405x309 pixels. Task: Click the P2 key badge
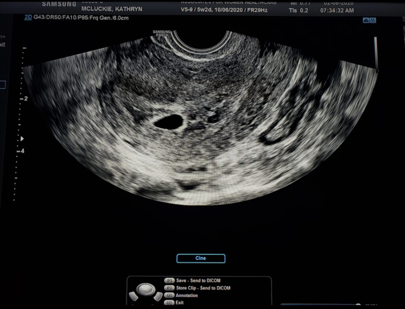pyautogui.click(x=169, y=288)
